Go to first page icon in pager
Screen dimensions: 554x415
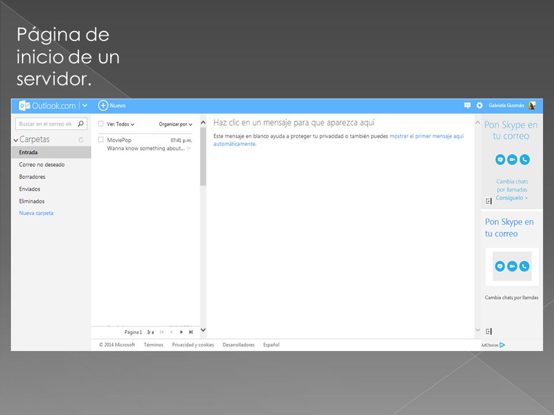click(x=162, y=332)
